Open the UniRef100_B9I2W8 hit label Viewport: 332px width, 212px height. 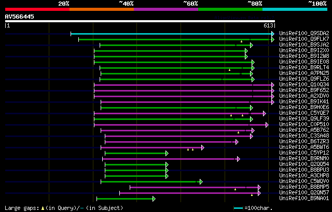click(x=305, y=56)
